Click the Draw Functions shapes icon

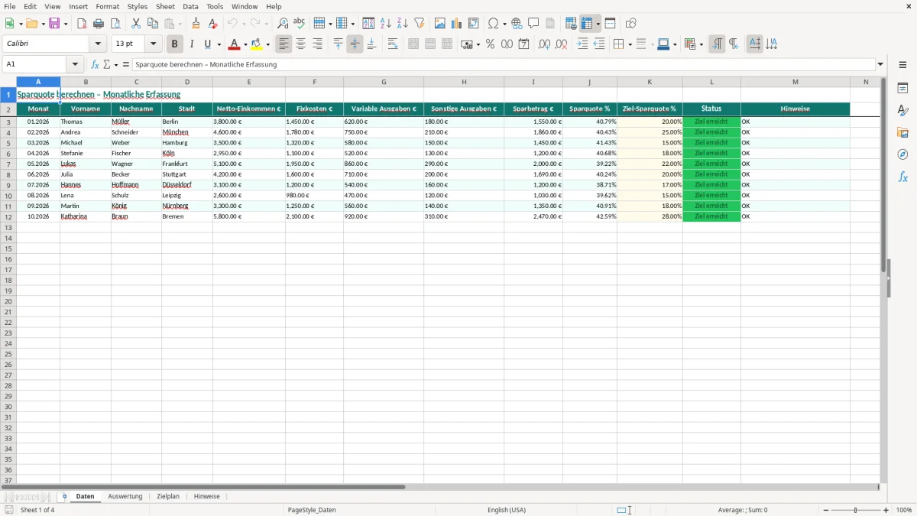[x=631, y=24]
